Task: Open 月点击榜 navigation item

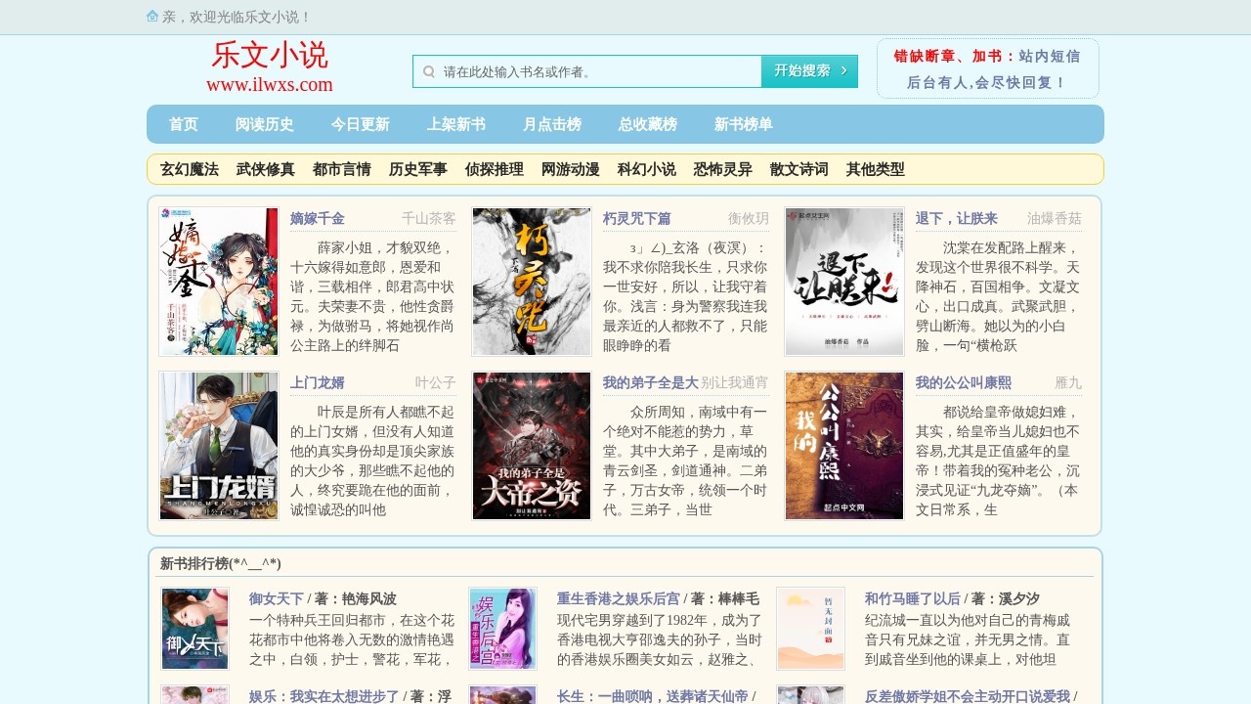Action: click(552, 124)
